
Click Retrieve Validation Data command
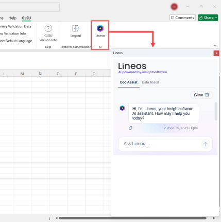click(15, 26)
